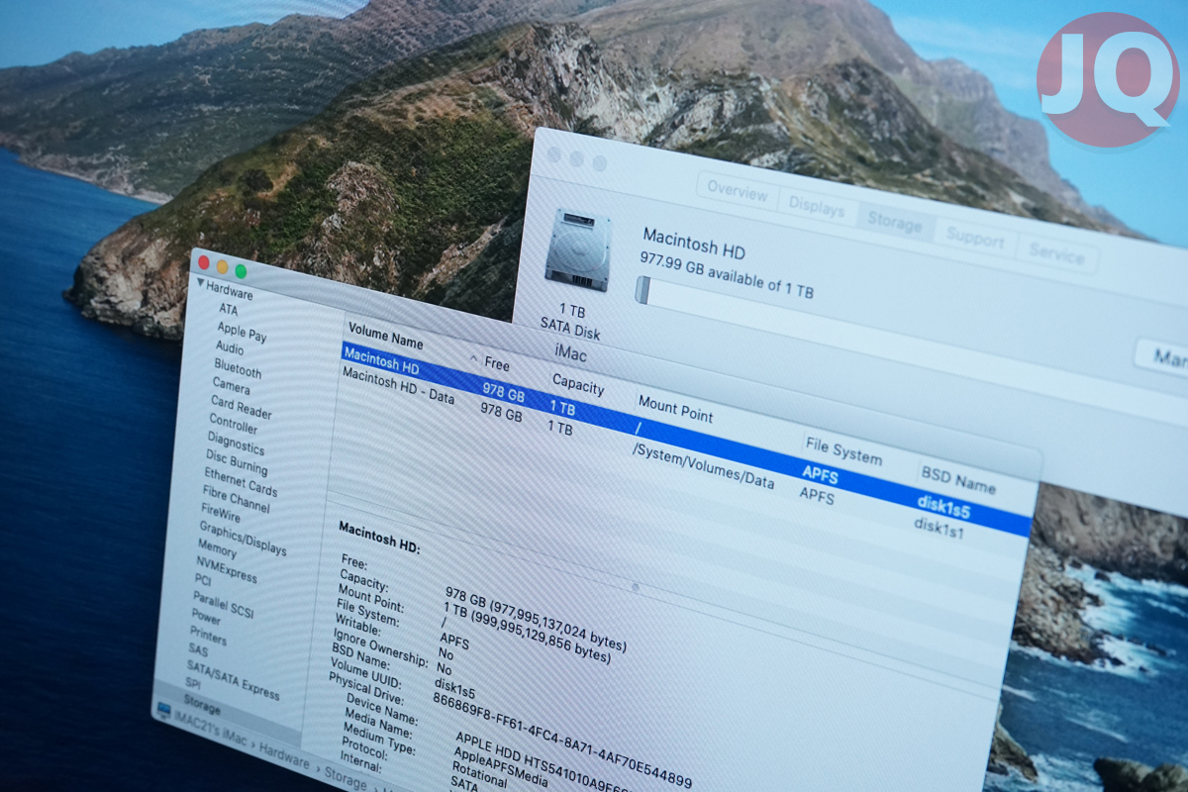
Task: Click the /System/Volumes/Data mount point cell
Action: click(703, 466)
